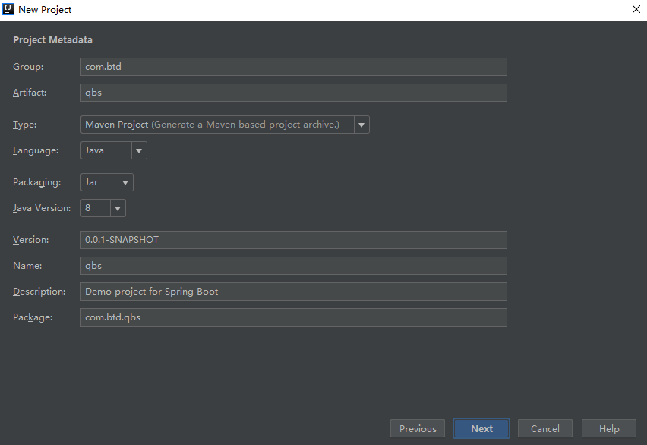Open Help for this dialog
647x445 pixels.
point(609,428)
